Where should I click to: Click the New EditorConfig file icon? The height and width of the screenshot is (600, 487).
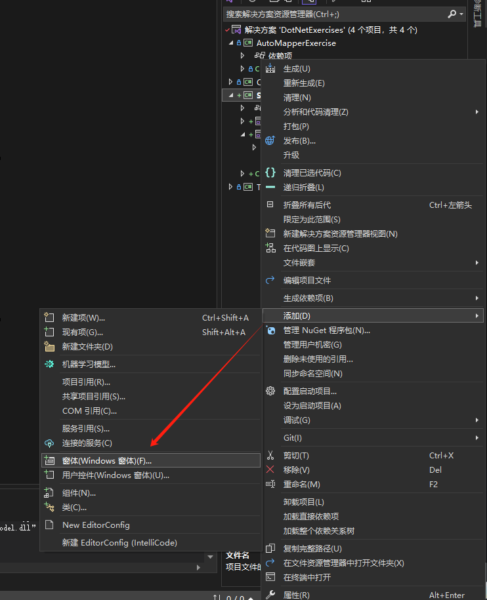(49, 525)
